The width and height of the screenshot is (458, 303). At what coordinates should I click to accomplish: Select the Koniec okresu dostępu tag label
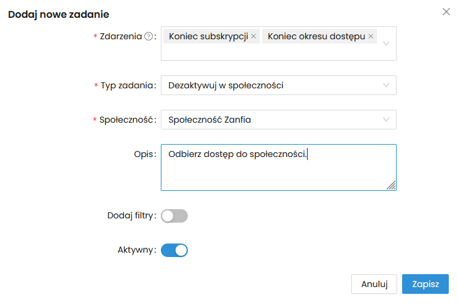pyautogui.click(x=316, y=36)
